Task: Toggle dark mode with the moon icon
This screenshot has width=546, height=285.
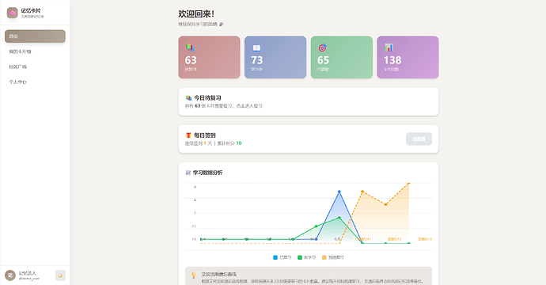Action: pyautogui.click(x=60, y=275)
